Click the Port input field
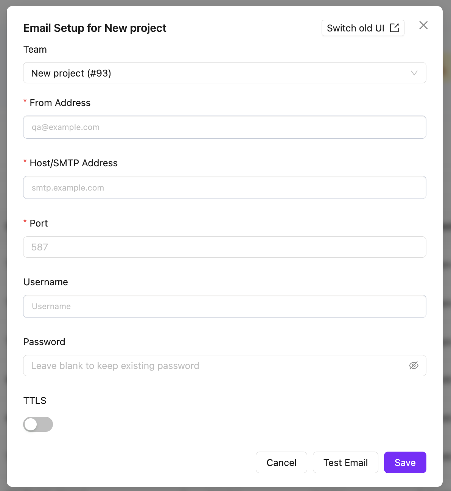The height and width of the screenshot is (491, 451). [x=225, y=247]
